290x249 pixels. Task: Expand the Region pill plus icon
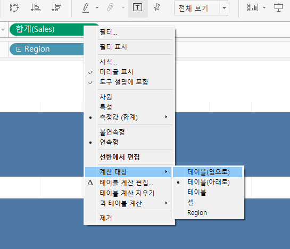(x=19, y=49)
